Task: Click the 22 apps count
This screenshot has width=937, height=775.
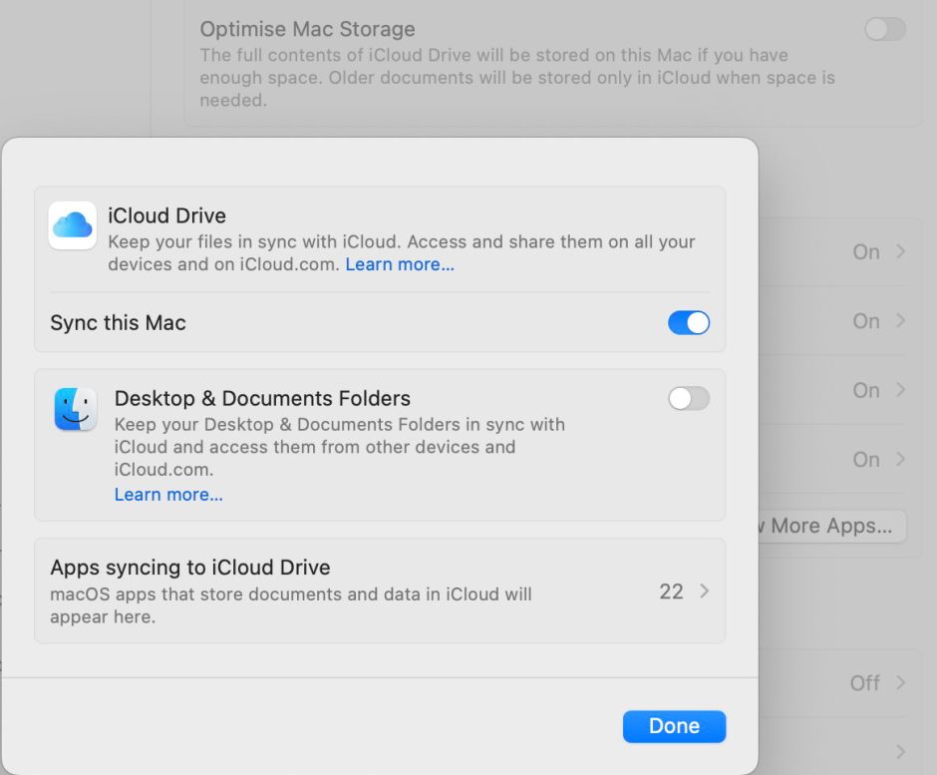Action: pyautogui.click(x=671, y=591)
